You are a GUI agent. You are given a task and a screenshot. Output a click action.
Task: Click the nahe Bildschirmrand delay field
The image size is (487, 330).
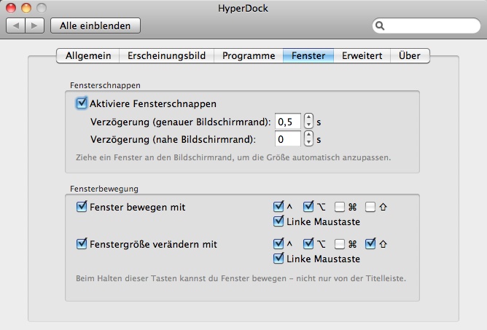coord(287,138)
